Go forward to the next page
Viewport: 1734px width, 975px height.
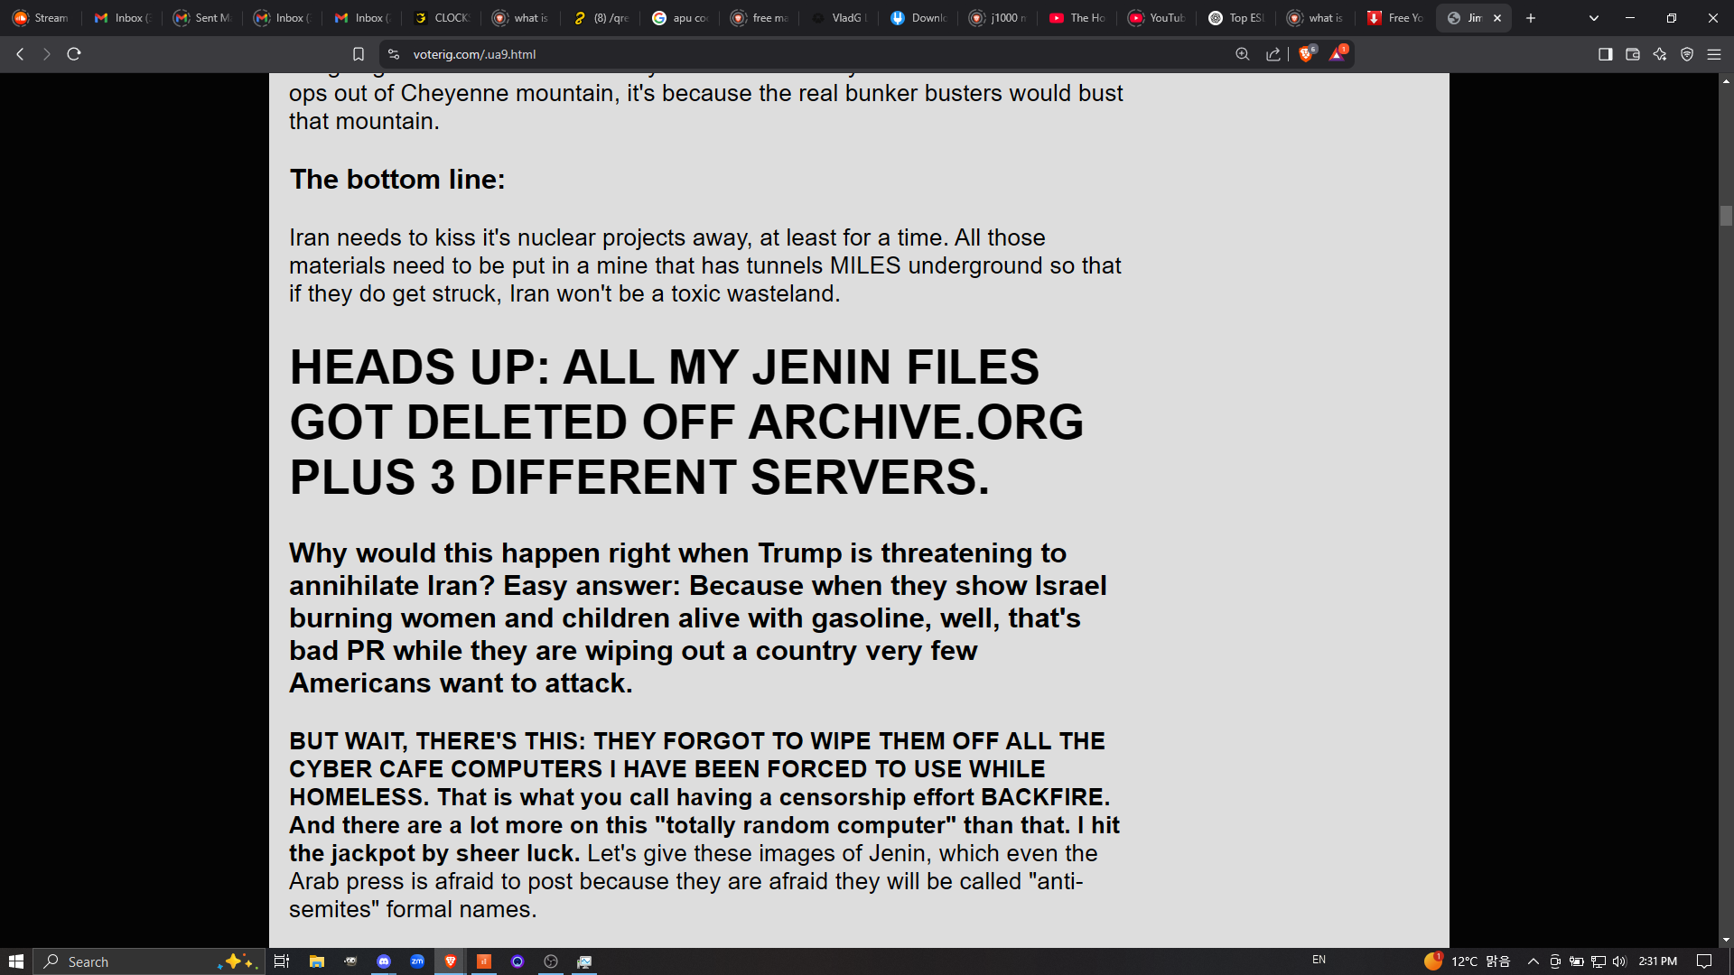[47, 54]
